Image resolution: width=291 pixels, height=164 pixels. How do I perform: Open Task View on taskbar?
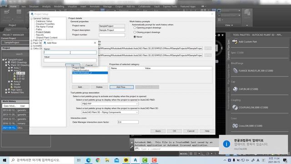pyautogui.click(x=79, y=160)
